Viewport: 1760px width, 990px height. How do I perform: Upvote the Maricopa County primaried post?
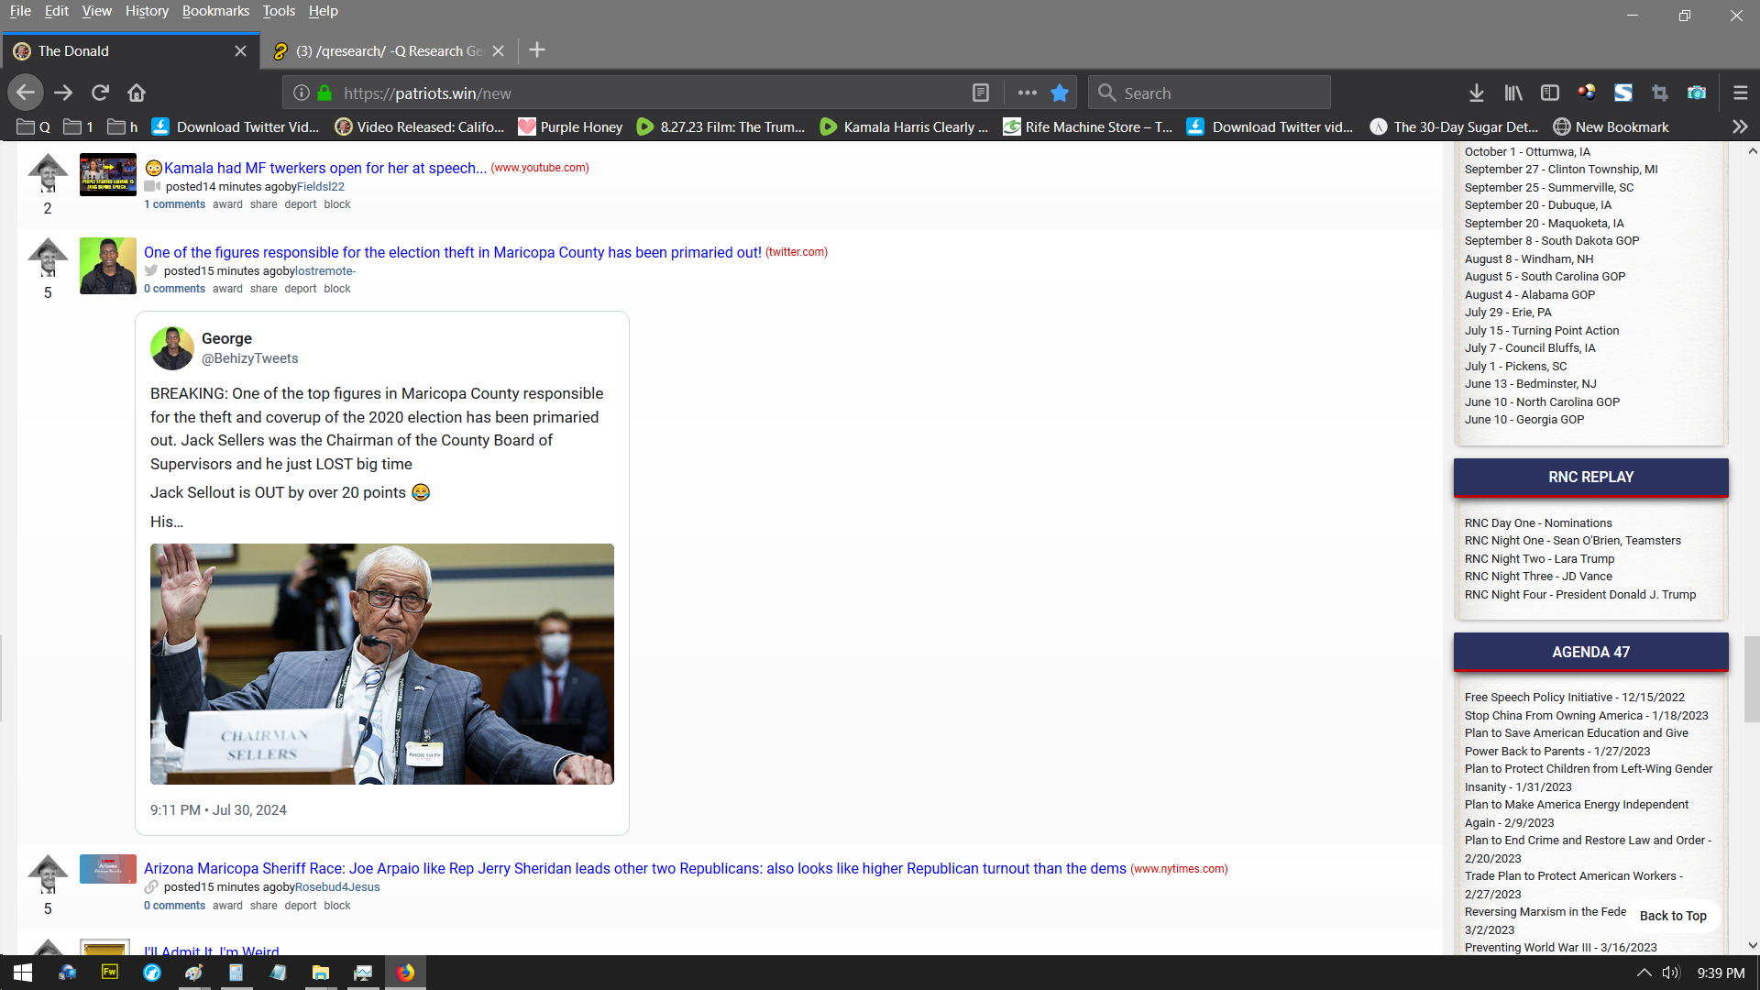pos(48,257)
